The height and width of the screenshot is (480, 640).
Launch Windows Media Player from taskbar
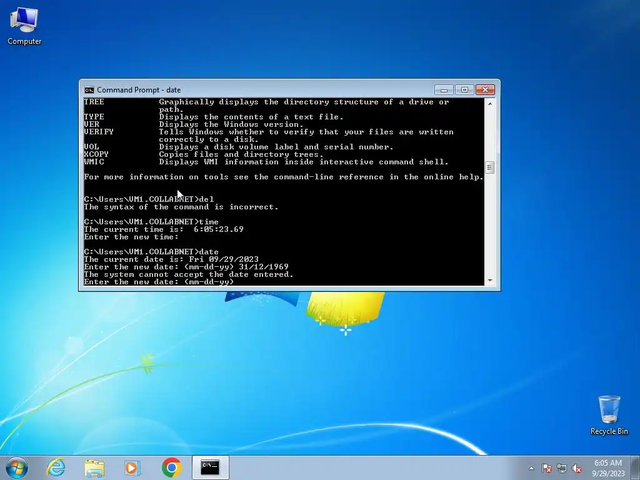(132, 467)
